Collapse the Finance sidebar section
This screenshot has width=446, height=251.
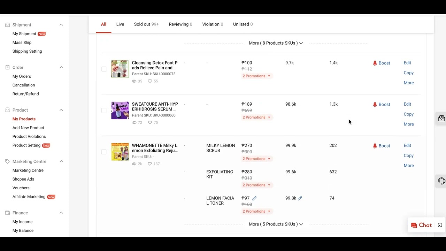[61, 213]
